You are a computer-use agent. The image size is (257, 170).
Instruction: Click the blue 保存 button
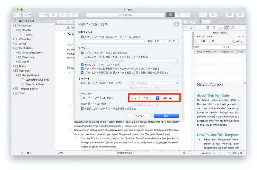click(x=166, y=116)
